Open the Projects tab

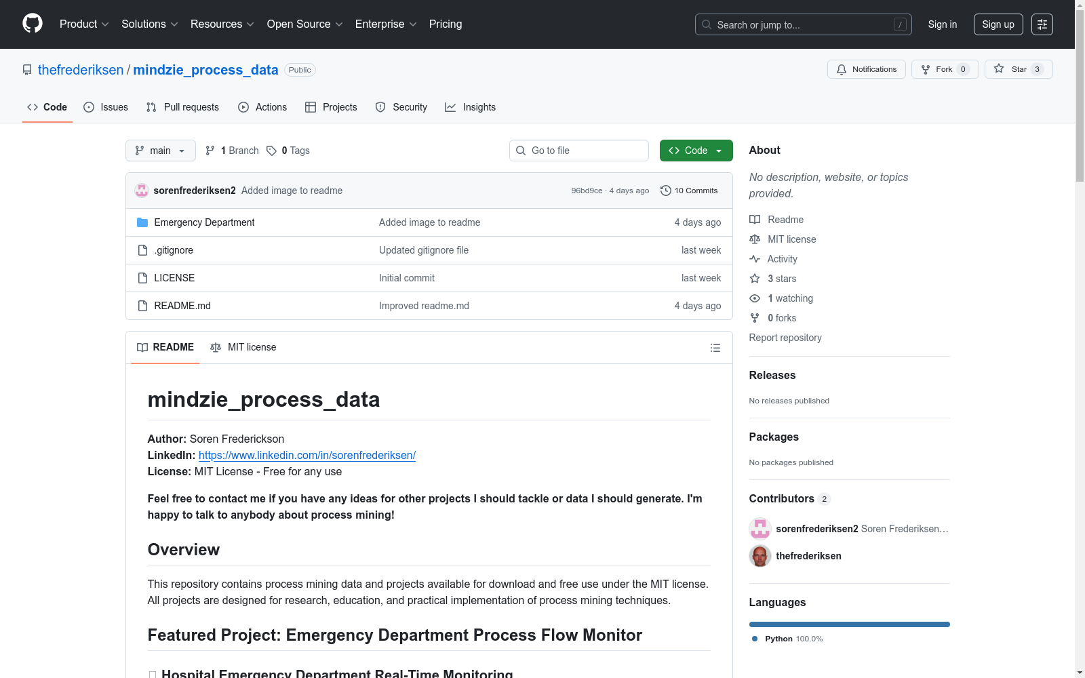point(331,107)
